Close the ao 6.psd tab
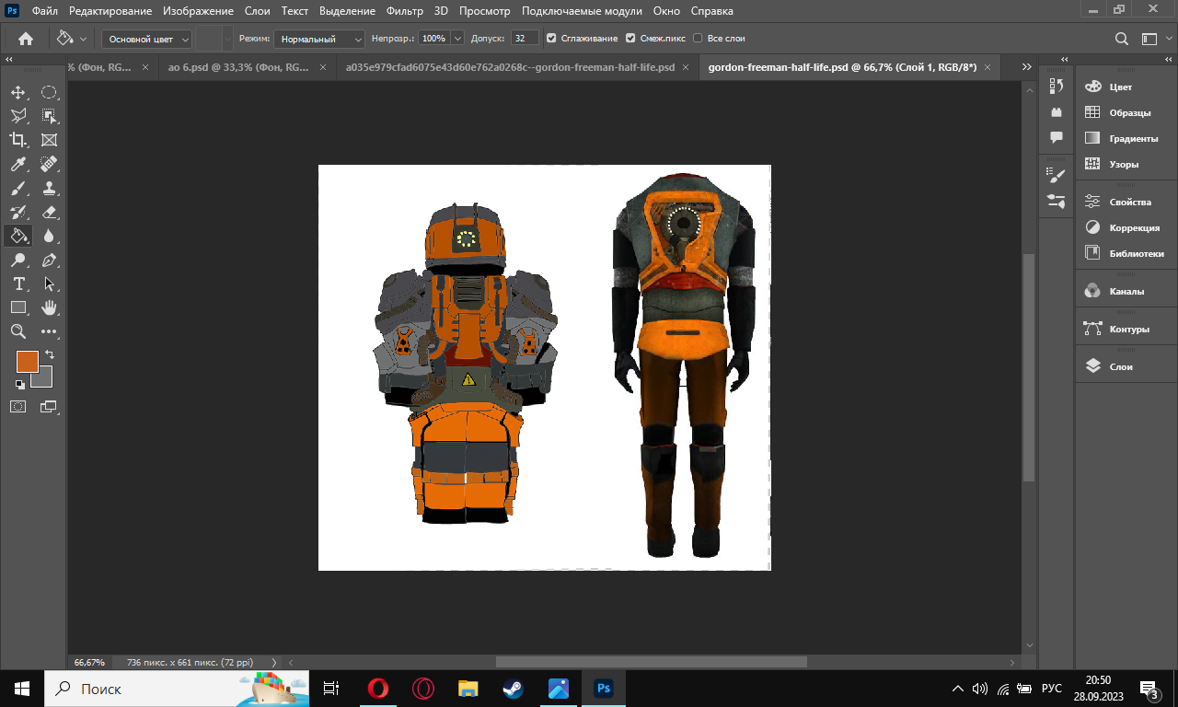 coord(325,67)
